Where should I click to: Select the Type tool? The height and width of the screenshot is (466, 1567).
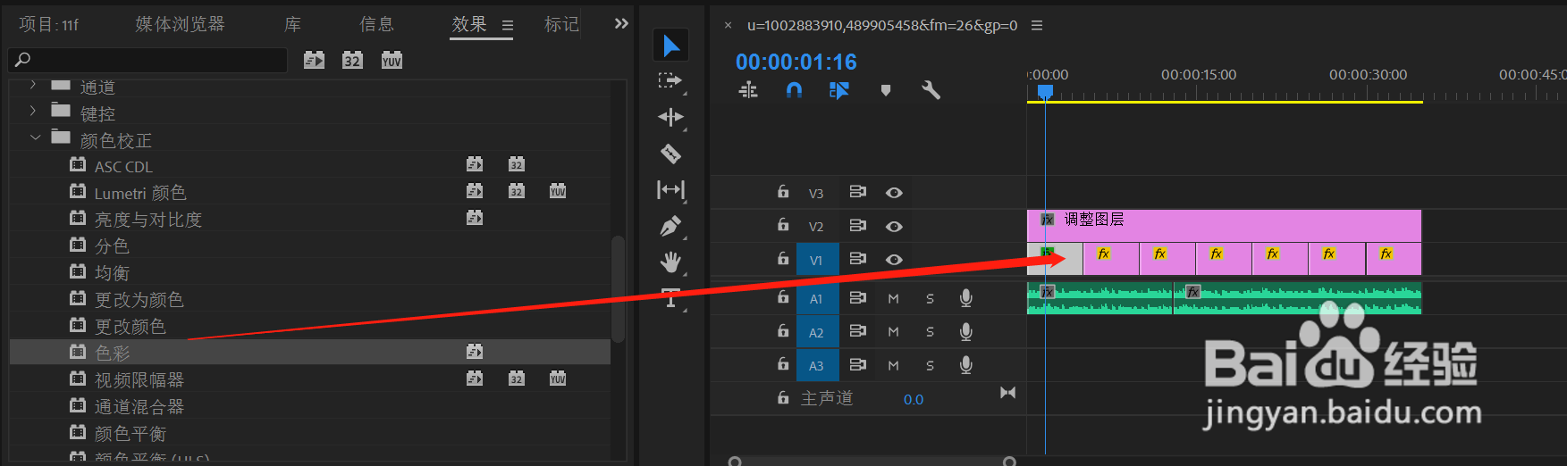click(x=670, y=297)
